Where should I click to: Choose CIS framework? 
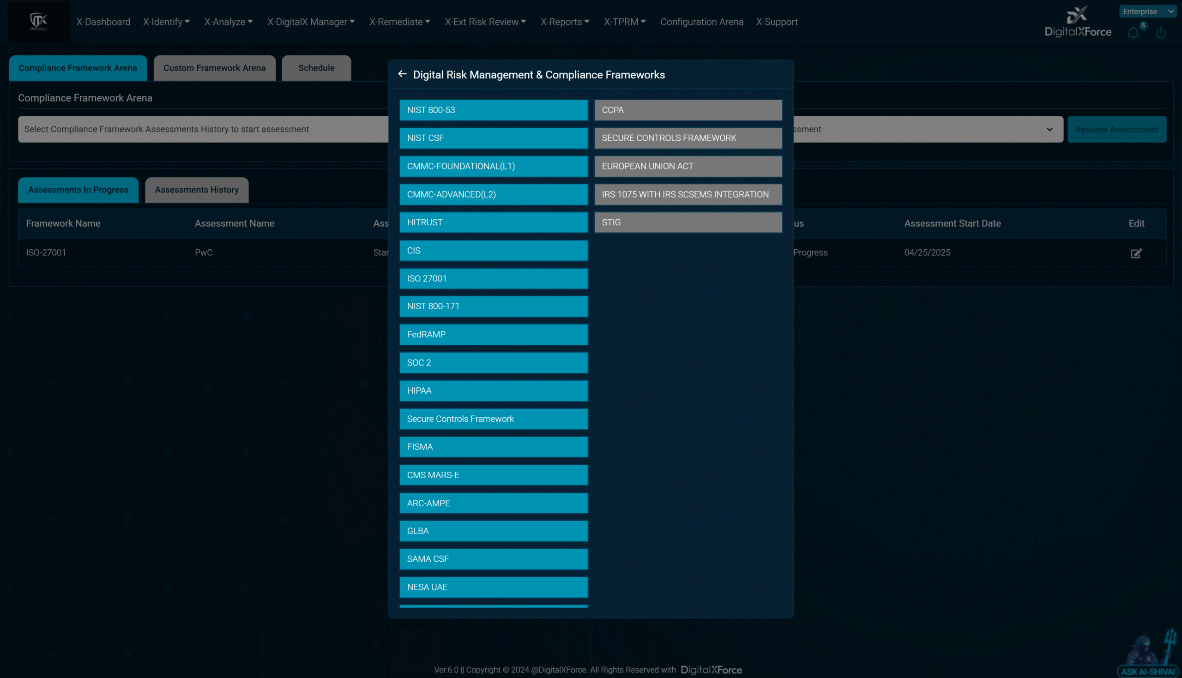pyautogui.click(x=493, y=251)
